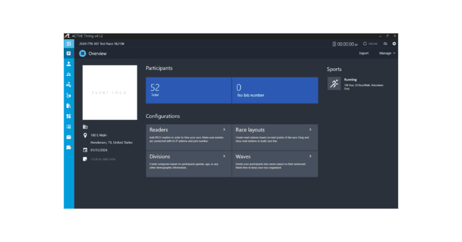
Task: Open the document sidebar icon
Action: coord(69,106)
